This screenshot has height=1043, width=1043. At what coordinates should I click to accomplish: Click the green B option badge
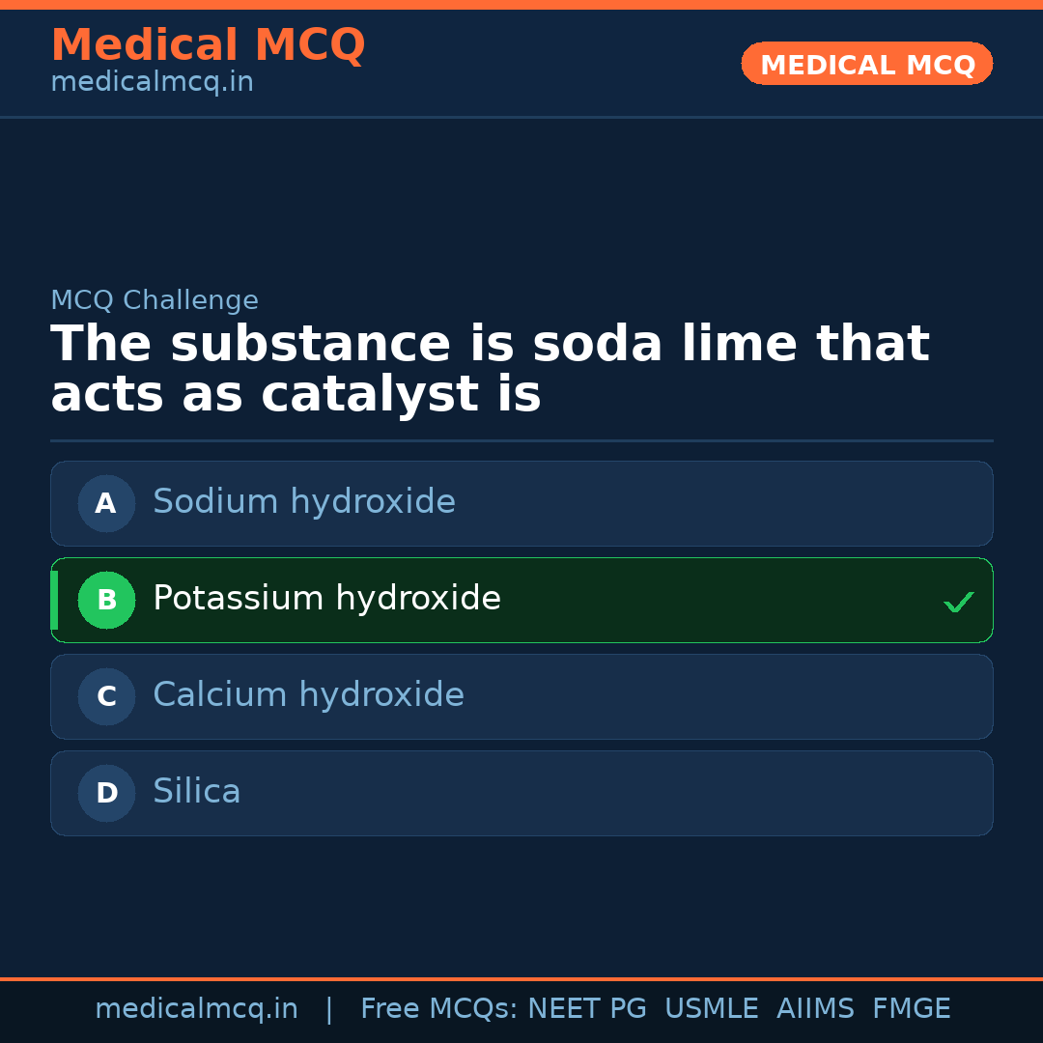tap(106, 600)
